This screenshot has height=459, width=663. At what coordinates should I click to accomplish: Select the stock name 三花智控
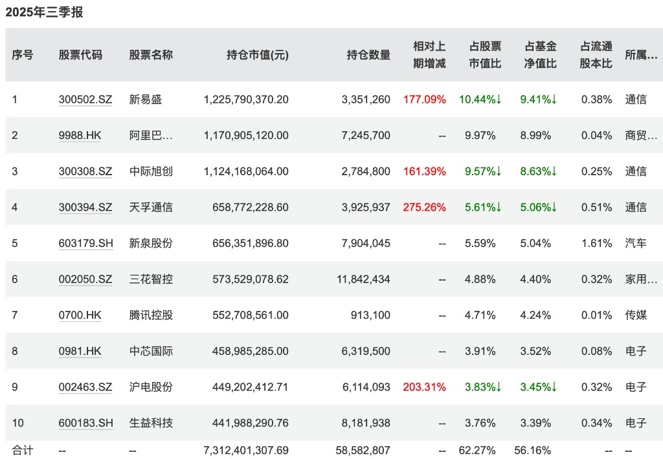coord(151,279)
